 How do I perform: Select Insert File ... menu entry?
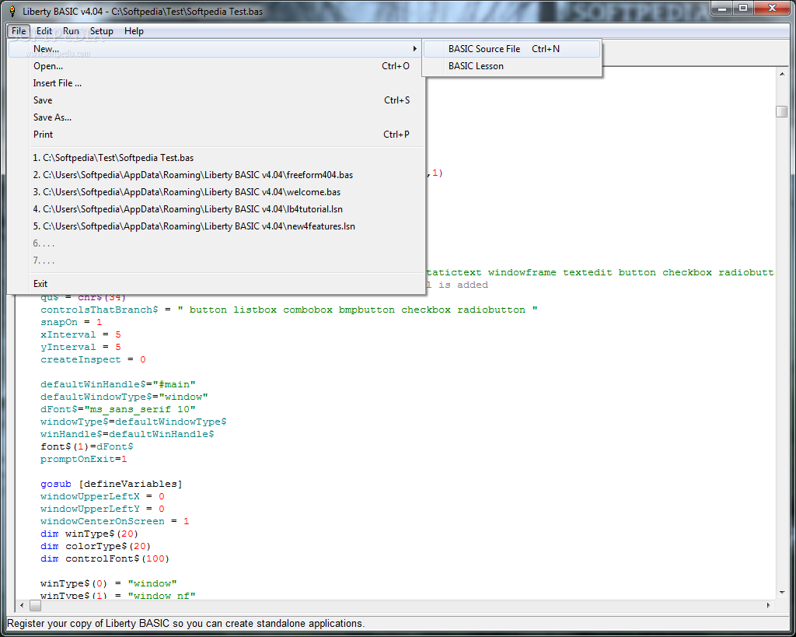[x=217, y=83]
